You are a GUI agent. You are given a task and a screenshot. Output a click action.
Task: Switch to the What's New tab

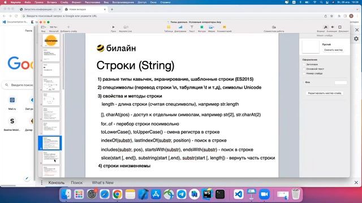tap(103, 183)
